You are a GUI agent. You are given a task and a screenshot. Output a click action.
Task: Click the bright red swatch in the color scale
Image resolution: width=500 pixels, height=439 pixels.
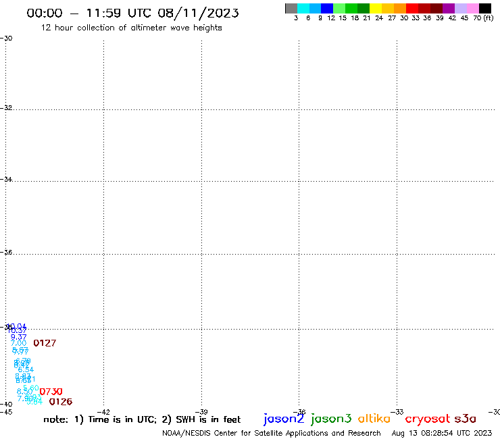coord(412,8)
